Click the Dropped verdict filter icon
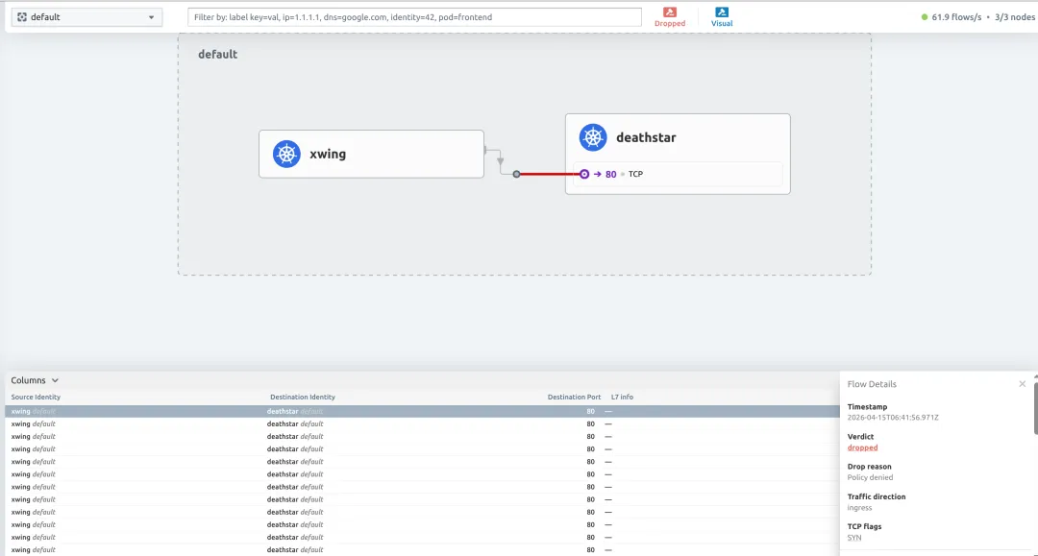1038x556 pixels. point(670,12)
